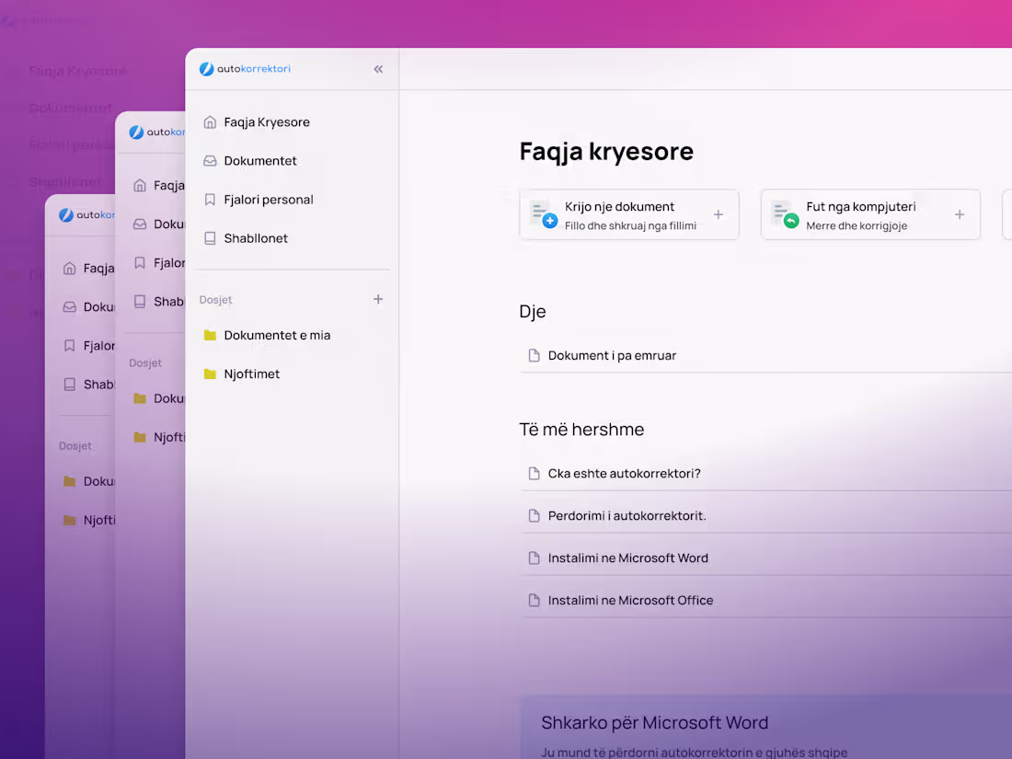Click plus on Fut nga kompjuteri card
Screen dimensions: 1012x759
[960, 214]
